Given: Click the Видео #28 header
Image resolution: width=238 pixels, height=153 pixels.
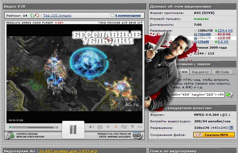Looking at the screenshot, I should coord(15,7).
